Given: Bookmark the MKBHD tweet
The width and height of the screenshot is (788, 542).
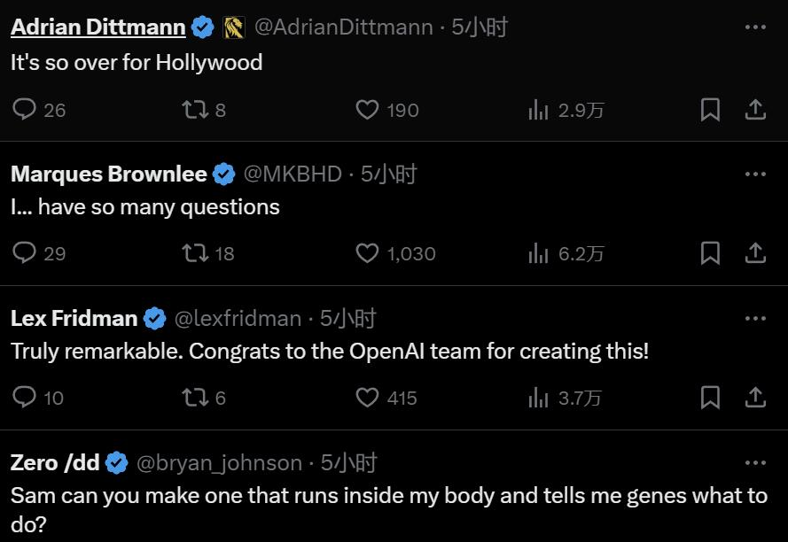Looking at the screenshot, I should click(x=710, y=253).
